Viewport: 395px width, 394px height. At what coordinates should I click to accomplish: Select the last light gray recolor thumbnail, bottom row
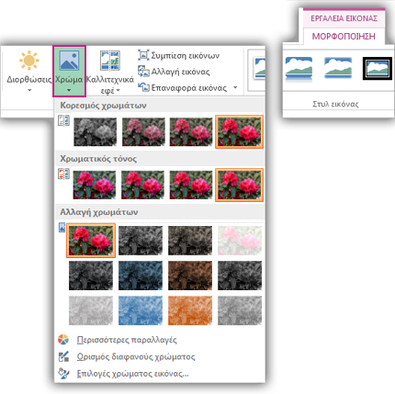click(x=240, y=310)
